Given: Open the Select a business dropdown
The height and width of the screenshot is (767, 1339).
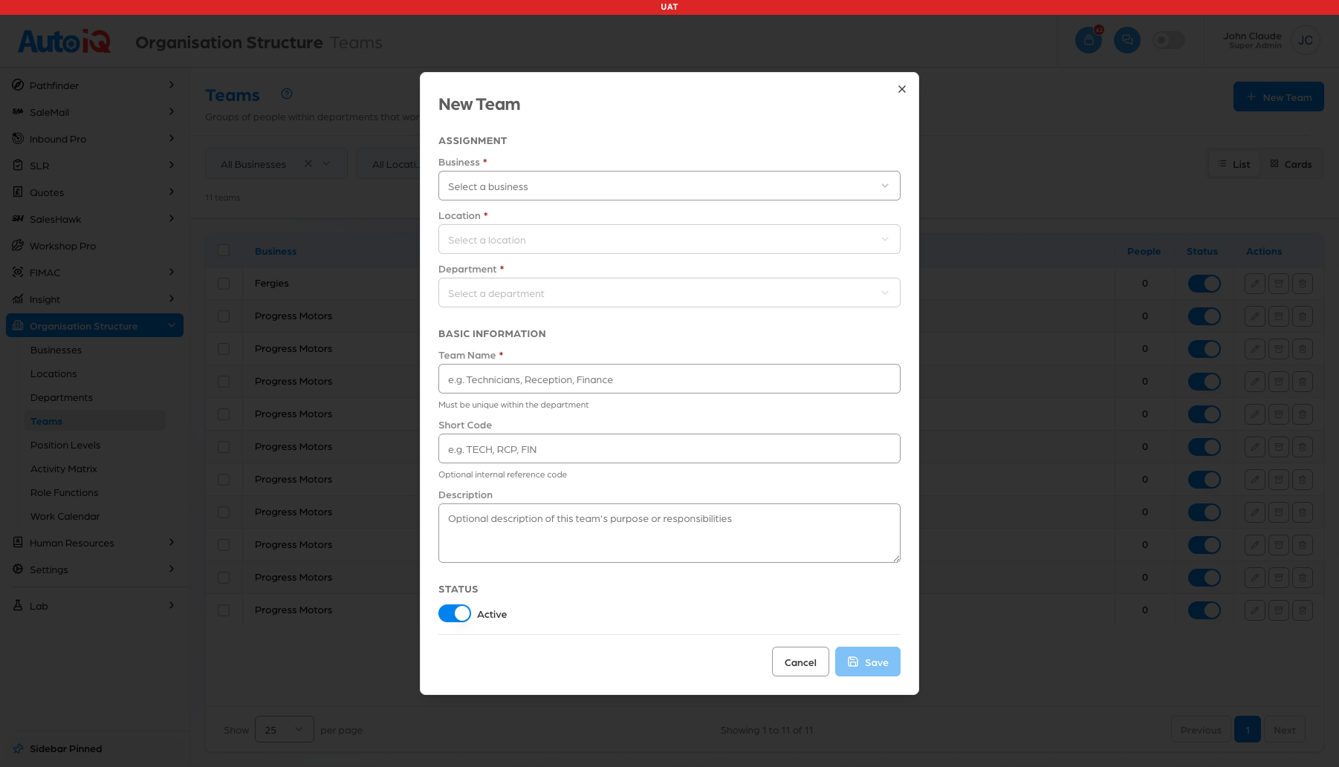Looking at the screenshot, I should (x=669, y=186).
